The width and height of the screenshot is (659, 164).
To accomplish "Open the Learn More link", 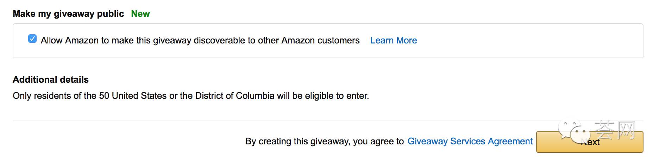I will coord(393,40).
